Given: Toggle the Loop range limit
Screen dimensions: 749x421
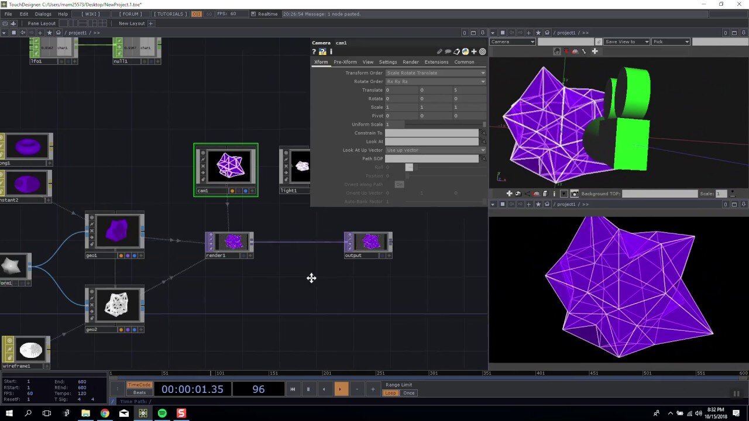Looking at the screenshot, I should tap(390, 393).
